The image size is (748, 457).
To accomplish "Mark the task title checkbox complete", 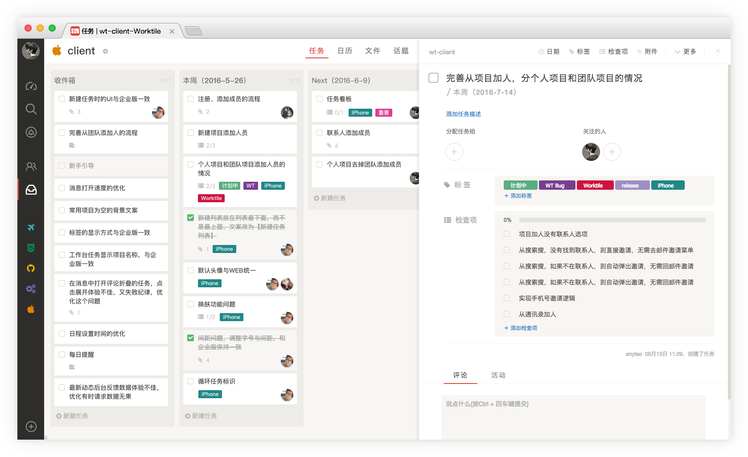I will pos(433,78).
